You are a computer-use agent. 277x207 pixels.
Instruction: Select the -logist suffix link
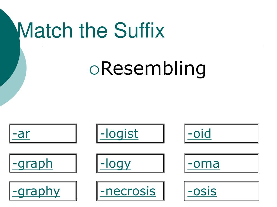point(119,134)
